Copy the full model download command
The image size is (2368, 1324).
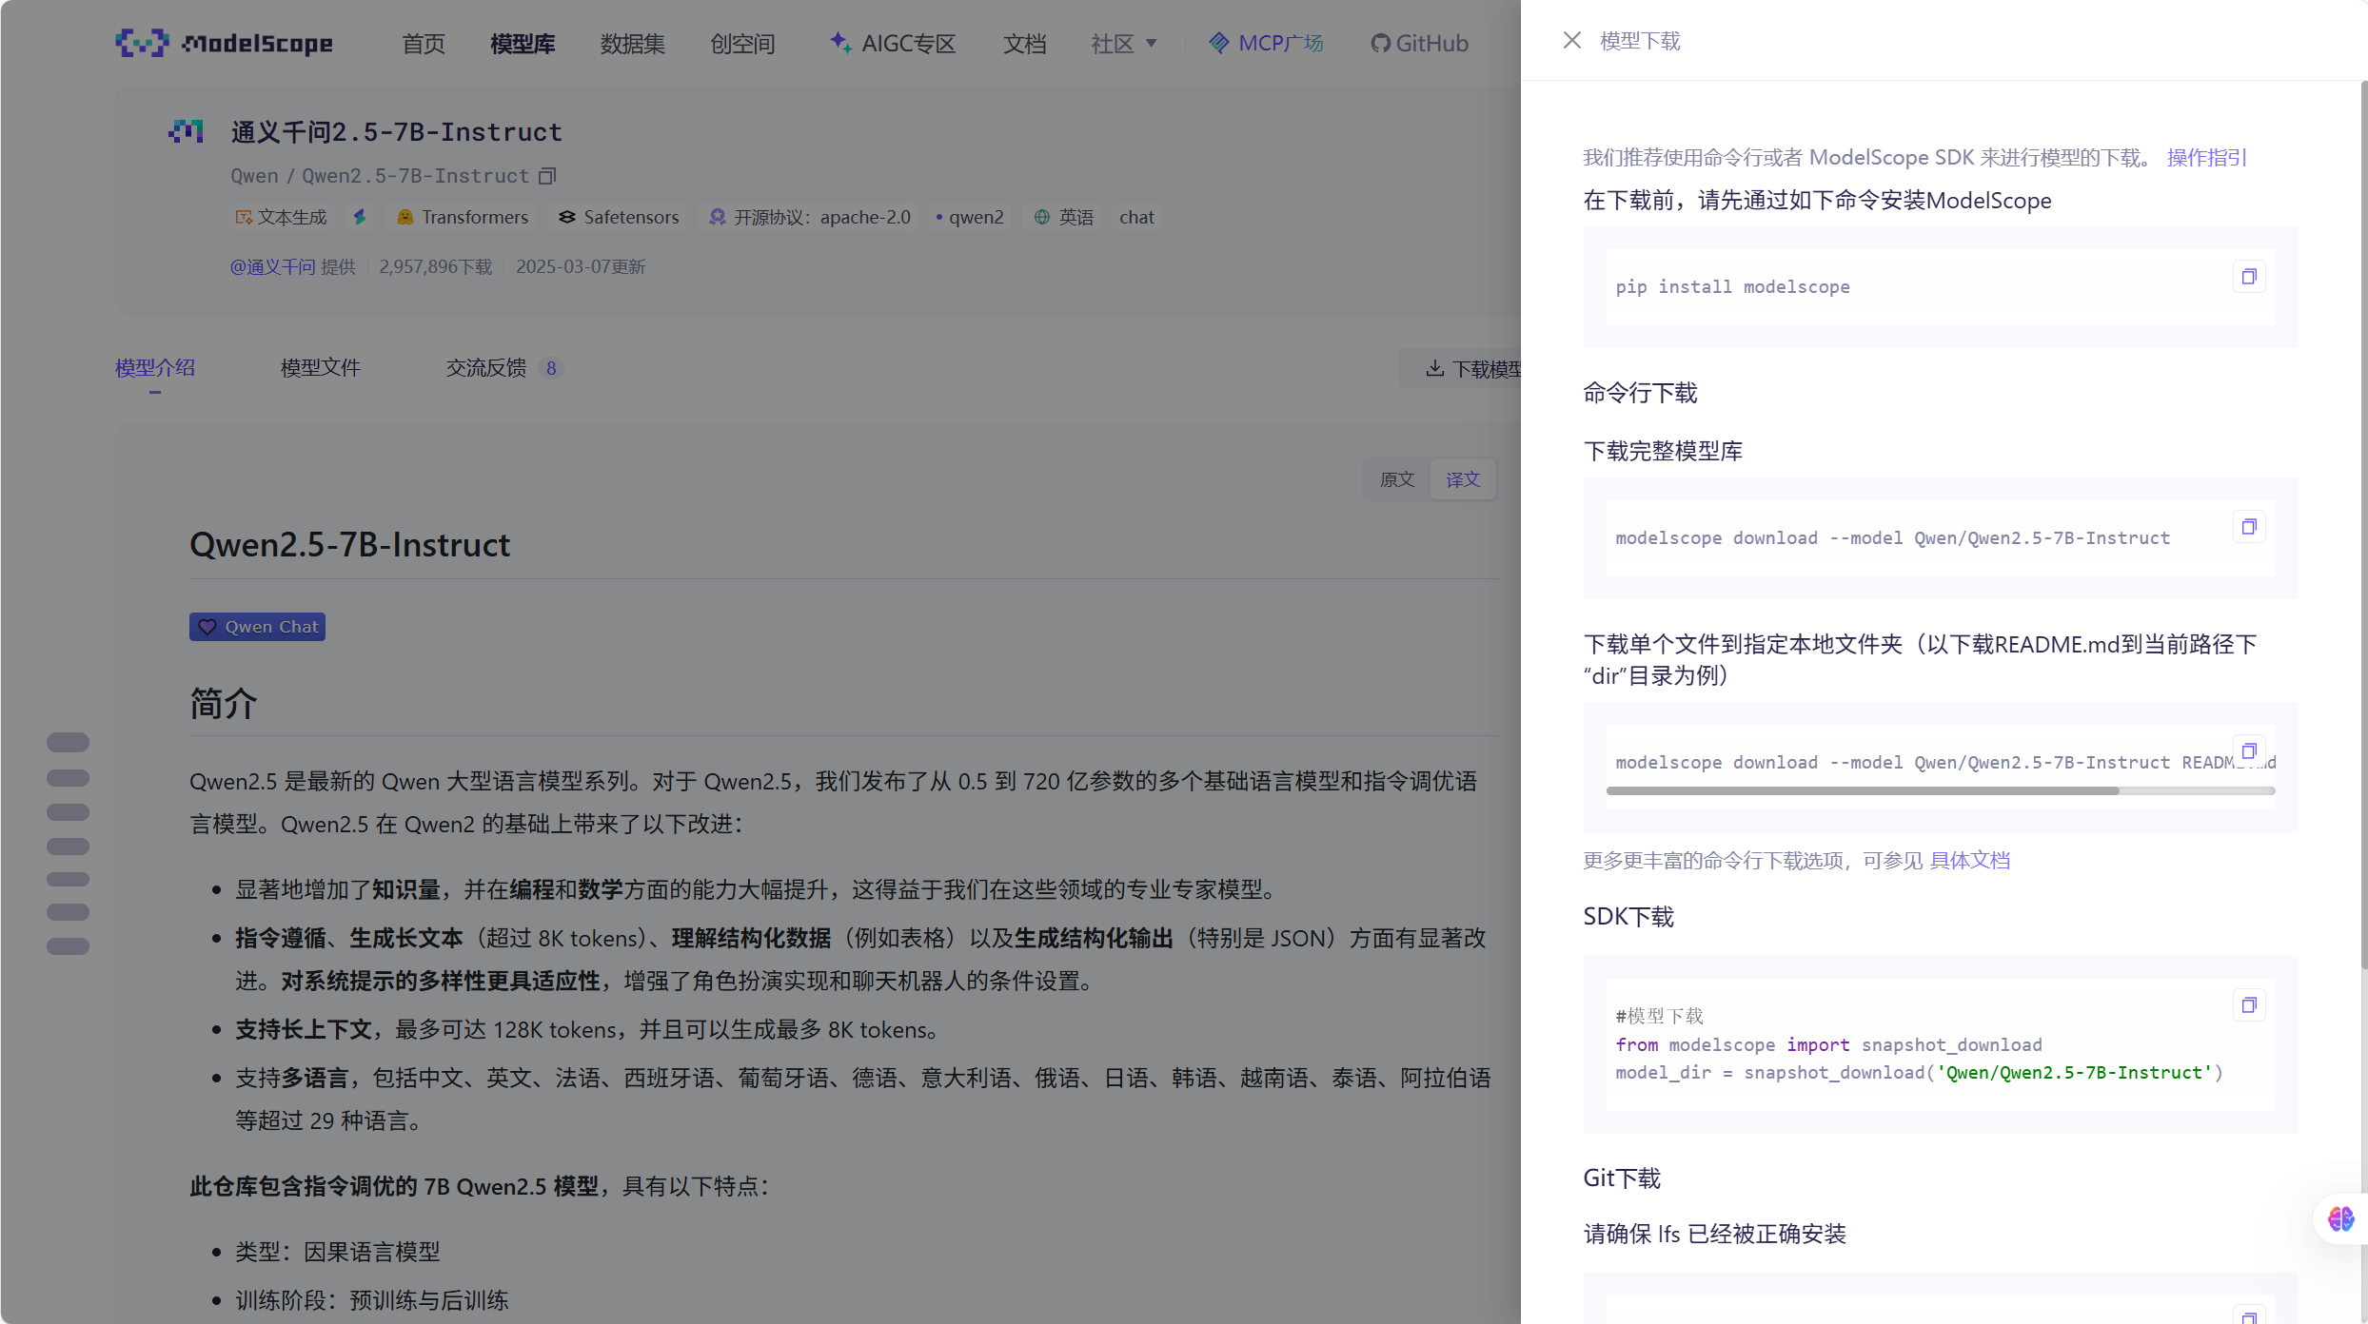click(x=2249, y=527)
